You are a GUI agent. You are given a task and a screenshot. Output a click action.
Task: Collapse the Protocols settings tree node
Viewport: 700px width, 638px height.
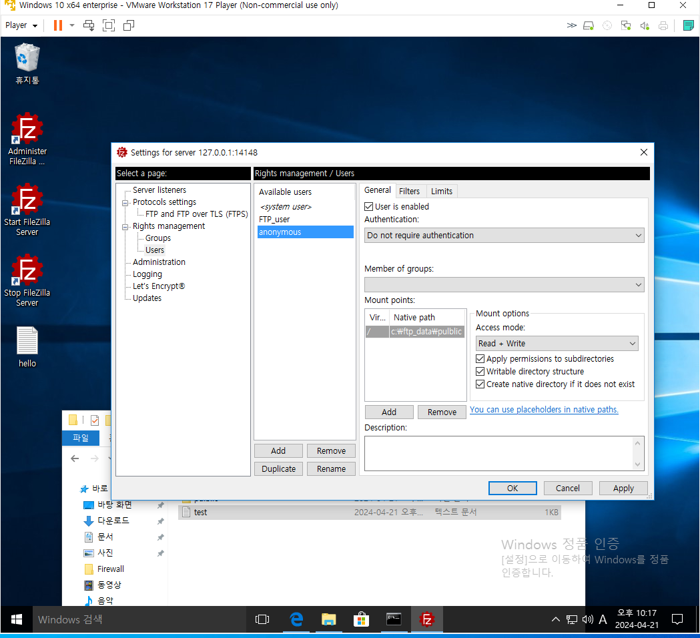click(x=125, y=203)
